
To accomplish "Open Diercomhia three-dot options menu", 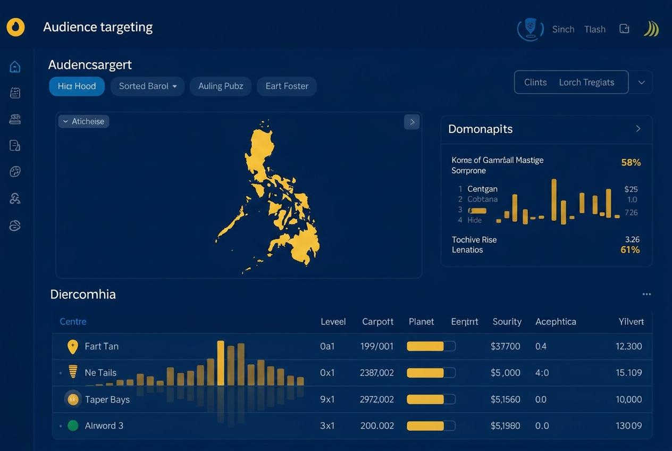I will tap(646, 294).
